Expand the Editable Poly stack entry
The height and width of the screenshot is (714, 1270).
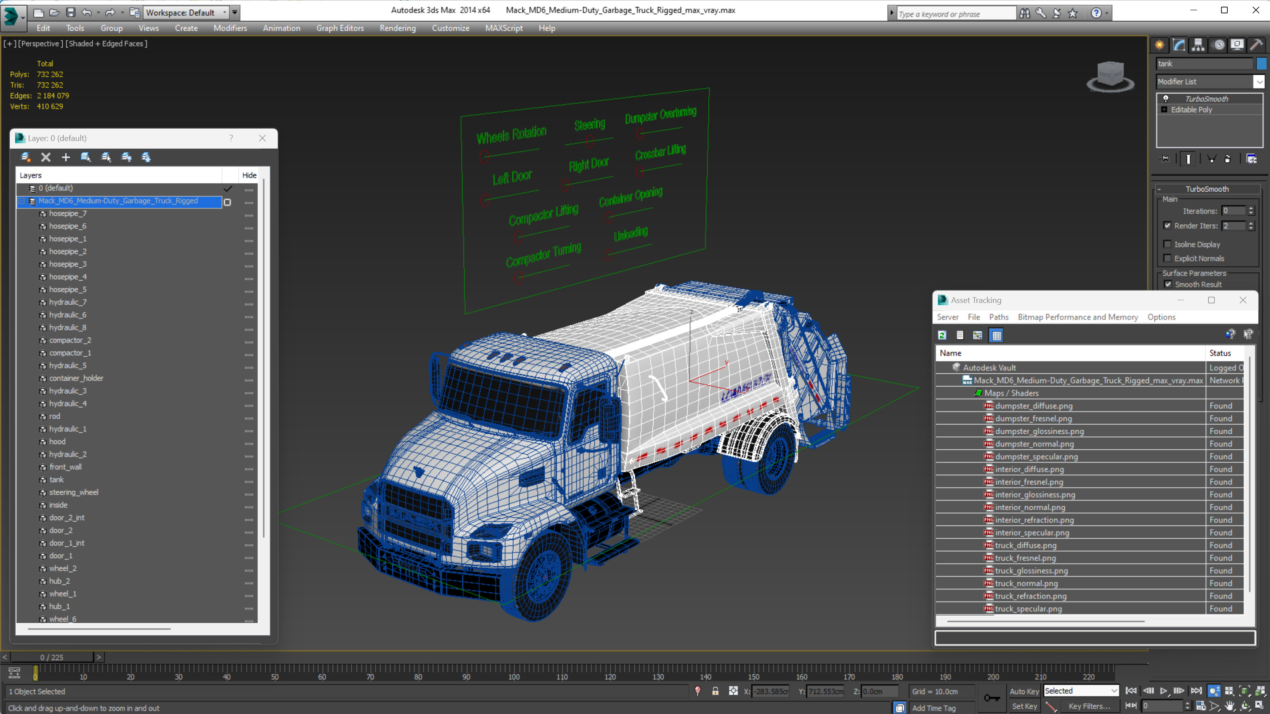(x=1165, y=110)
